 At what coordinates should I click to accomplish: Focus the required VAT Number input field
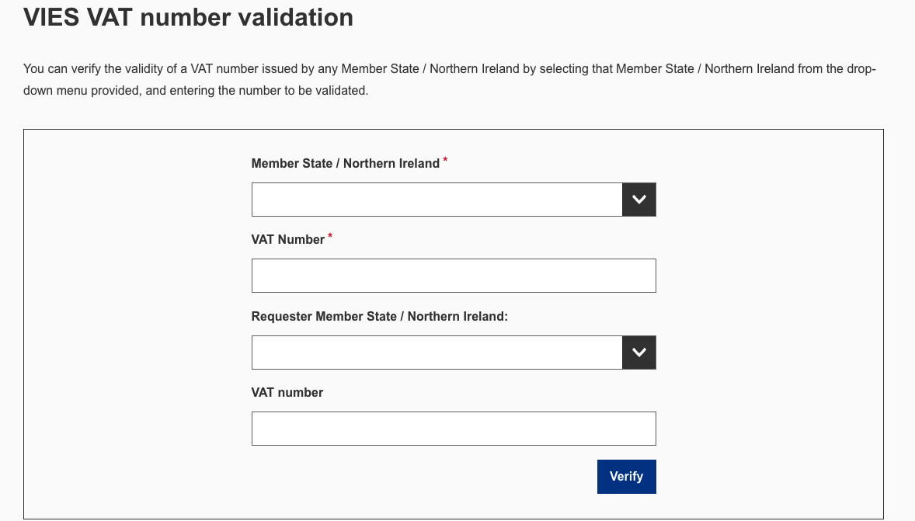click(x=454, y=276)
